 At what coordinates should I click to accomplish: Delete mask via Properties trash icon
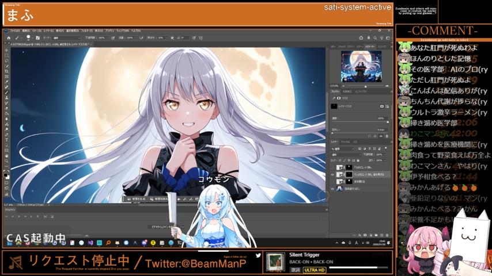[387, 136]
